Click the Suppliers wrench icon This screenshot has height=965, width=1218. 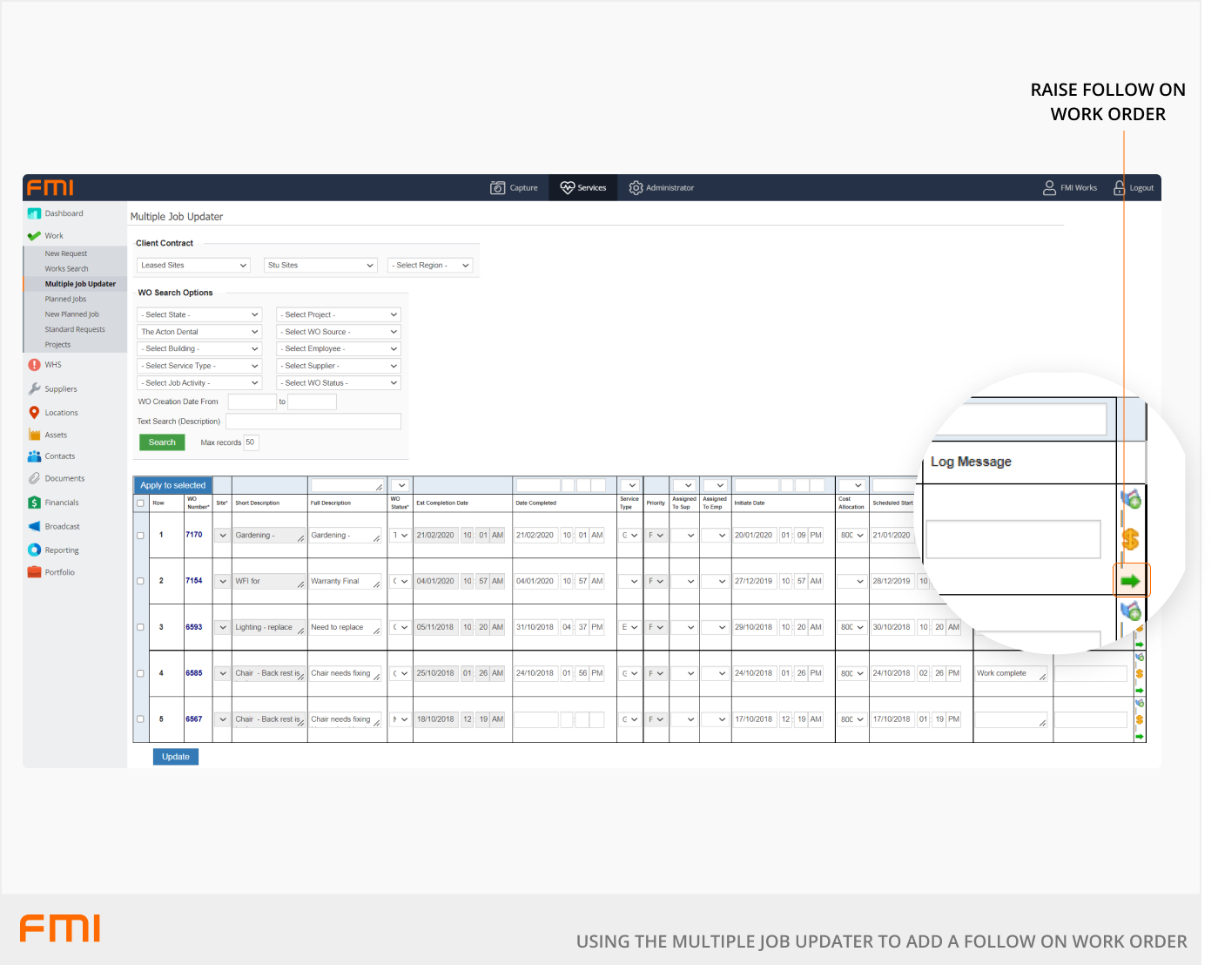[34, 389]
